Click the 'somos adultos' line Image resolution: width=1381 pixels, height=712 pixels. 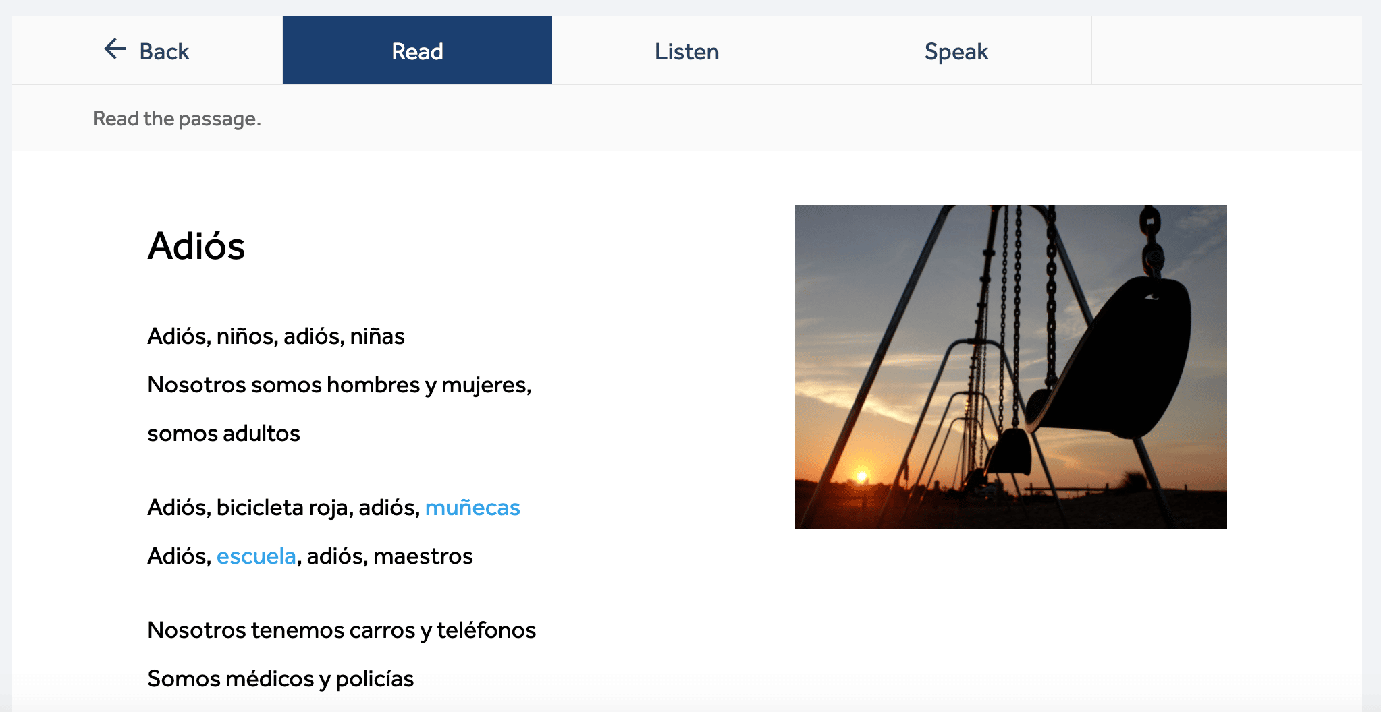coord(223,434)
